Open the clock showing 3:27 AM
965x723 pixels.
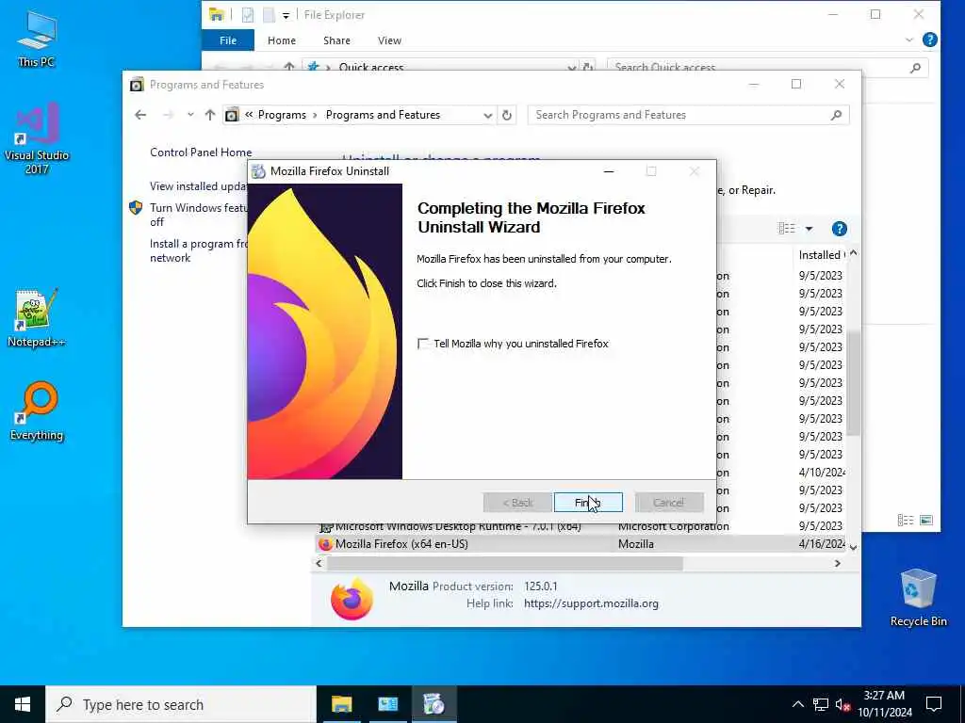tap(884, 704)
